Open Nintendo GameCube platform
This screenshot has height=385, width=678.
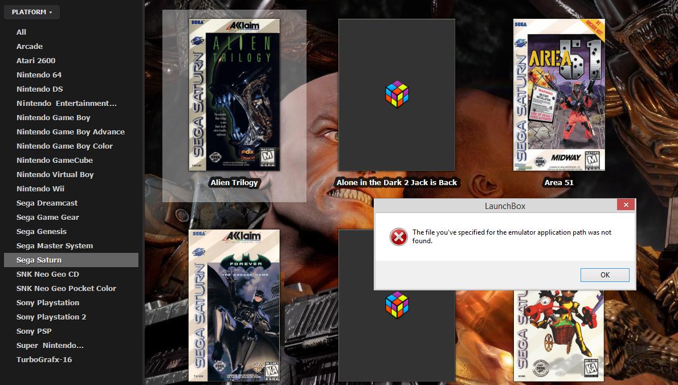pos(55,160)
